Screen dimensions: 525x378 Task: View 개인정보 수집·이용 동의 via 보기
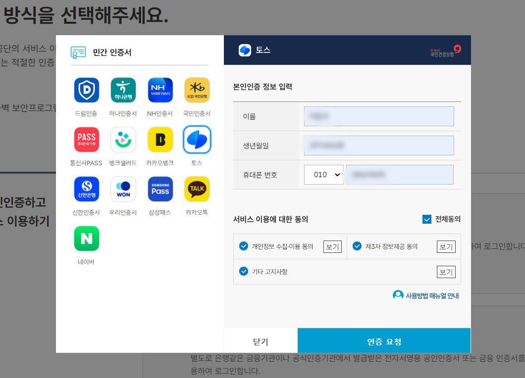[332, 246]
